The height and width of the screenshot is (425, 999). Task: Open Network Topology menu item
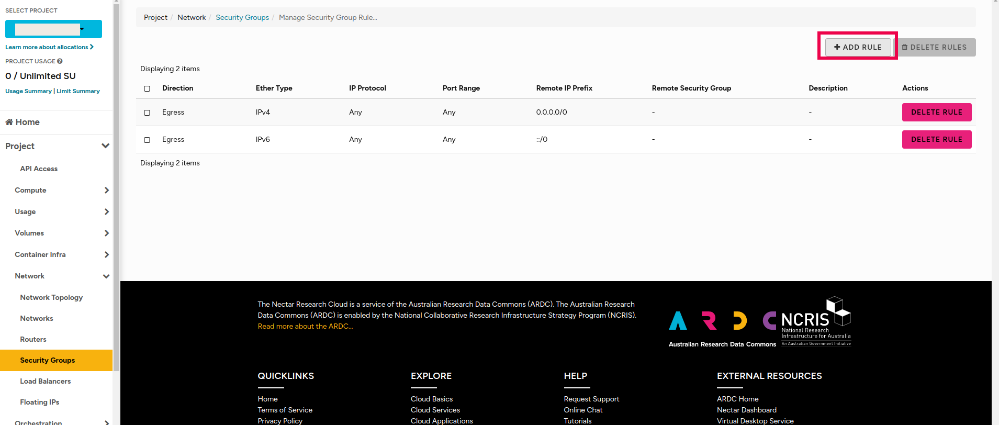pos(51,297)
